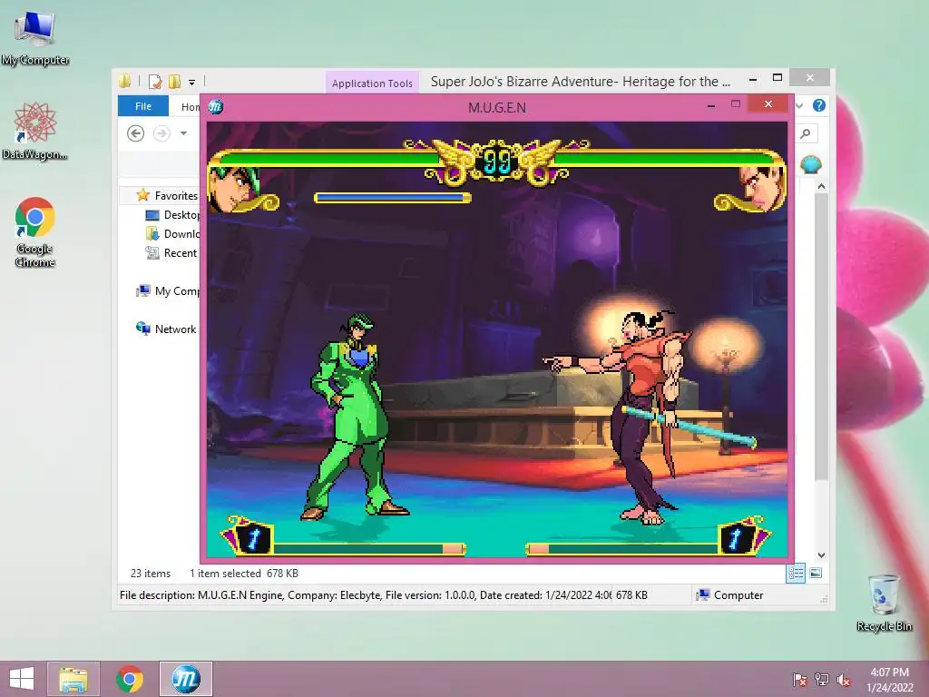Open Action Center flag tray icon

(800, 680)
